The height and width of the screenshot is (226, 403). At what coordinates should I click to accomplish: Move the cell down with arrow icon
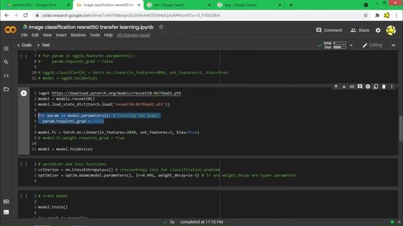pos(344,87)
